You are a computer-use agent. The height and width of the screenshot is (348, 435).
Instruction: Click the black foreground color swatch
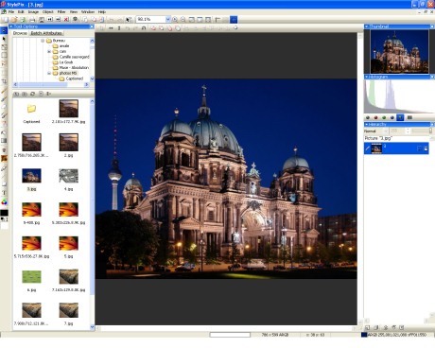coord(4,213)
